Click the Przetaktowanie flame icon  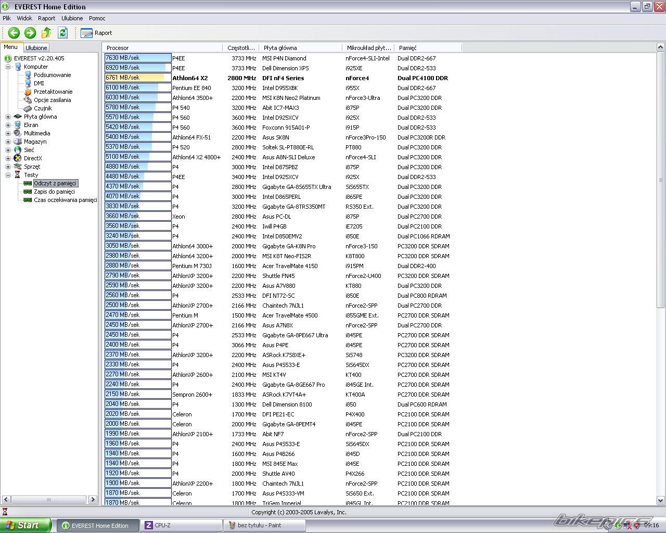coord(28,92)
